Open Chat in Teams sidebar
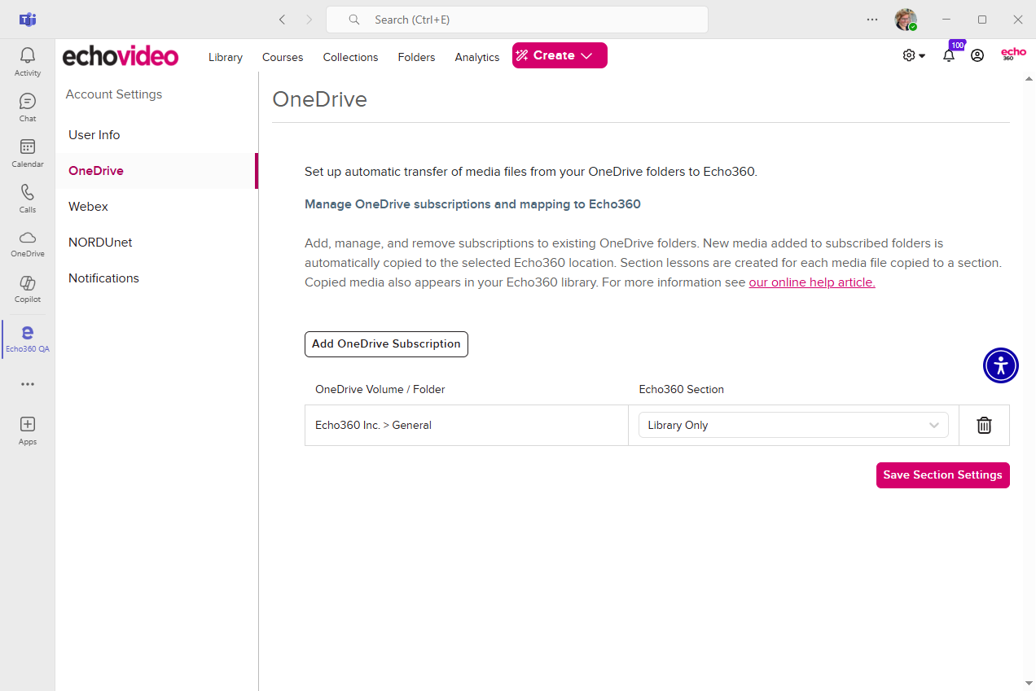The height and width of the screenshot is (691, 1036). coord(28,107)
